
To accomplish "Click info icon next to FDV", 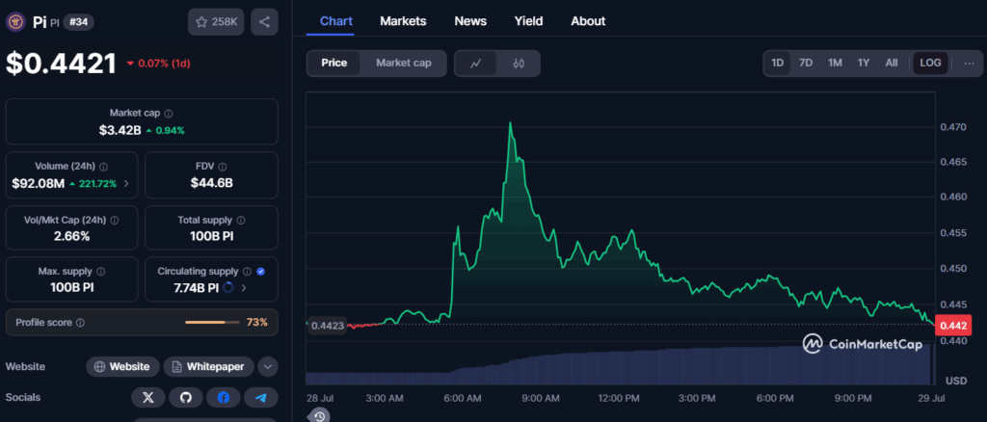I will pyautogui.click(x=223, y=167).
